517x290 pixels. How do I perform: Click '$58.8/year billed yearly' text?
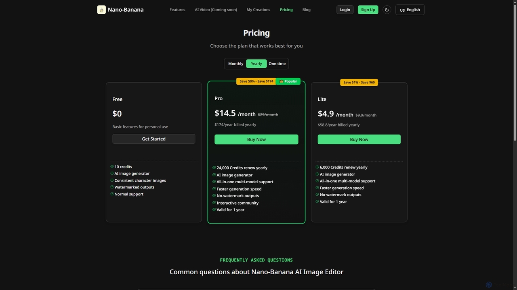click(339, 125)
